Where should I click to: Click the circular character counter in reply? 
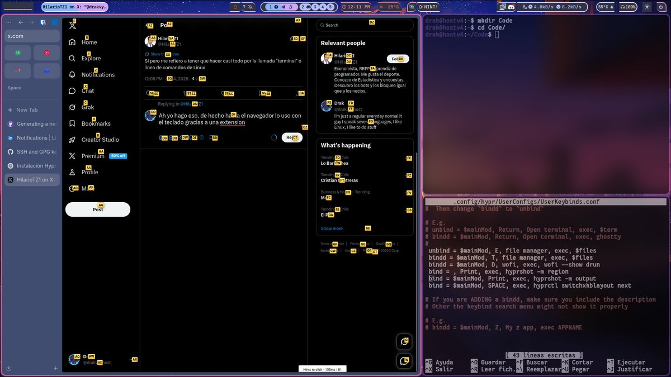point(274,137)
